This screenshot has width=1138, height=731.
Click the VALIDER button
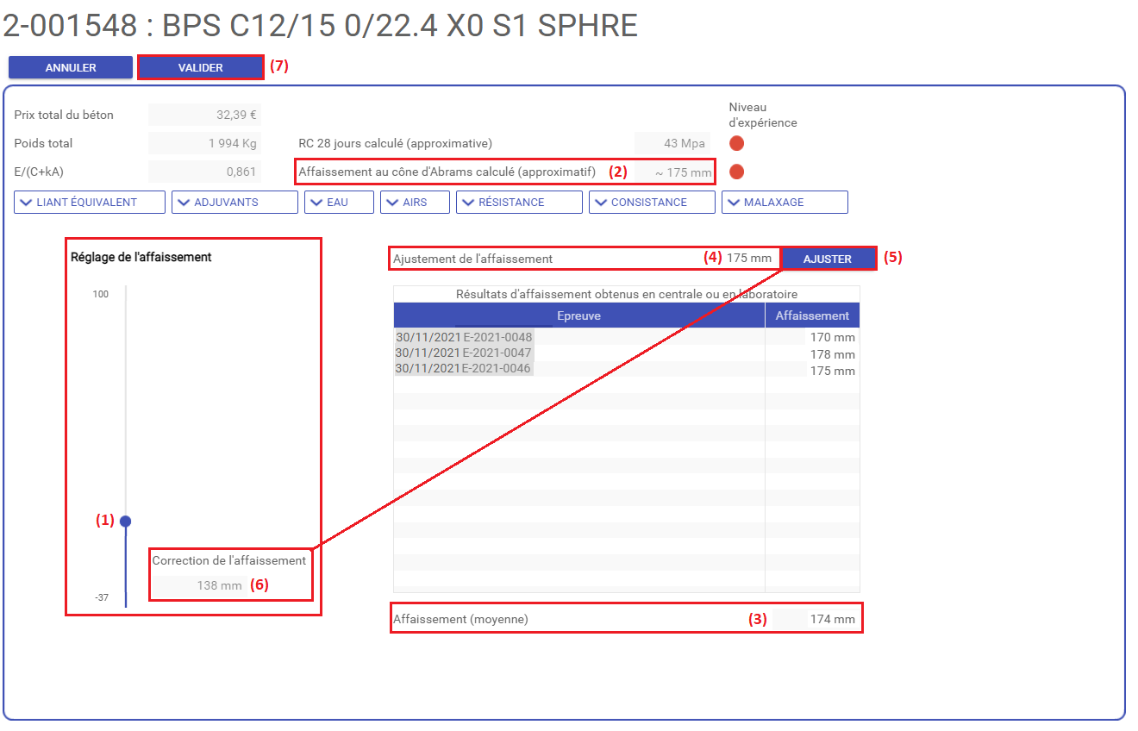201,67
